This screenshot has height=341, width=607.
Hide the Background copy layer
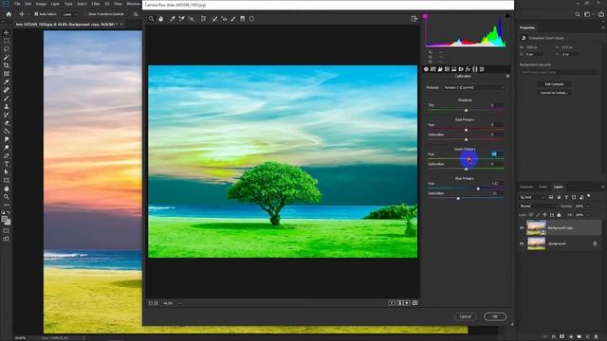pyautogui.click(x=522, y=227)
